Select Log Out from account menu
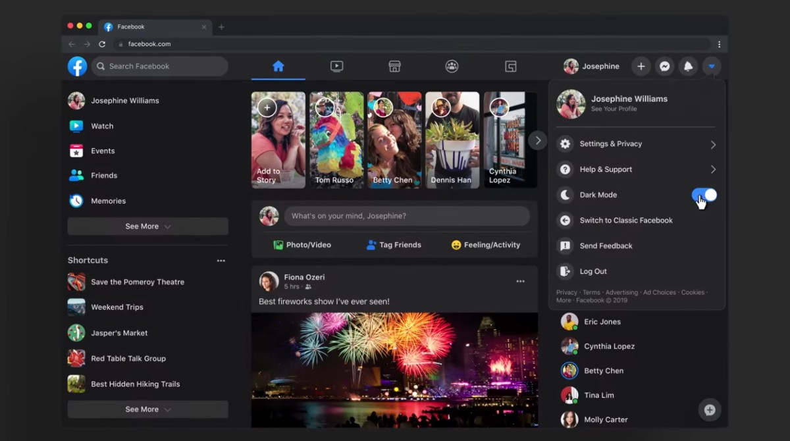Viewport: 790px width, 441px height. 592,271
